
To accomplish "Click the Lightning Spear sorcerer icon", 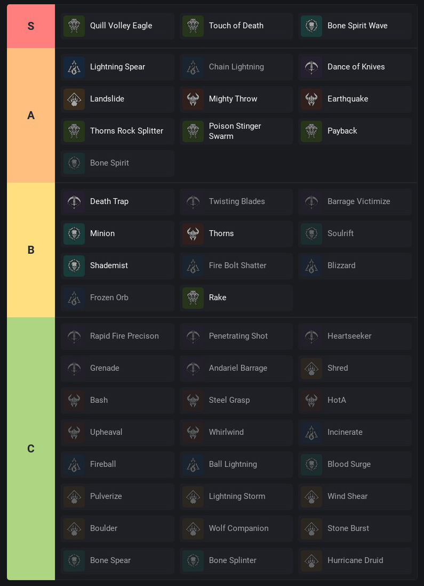I will tap(74, 67).
